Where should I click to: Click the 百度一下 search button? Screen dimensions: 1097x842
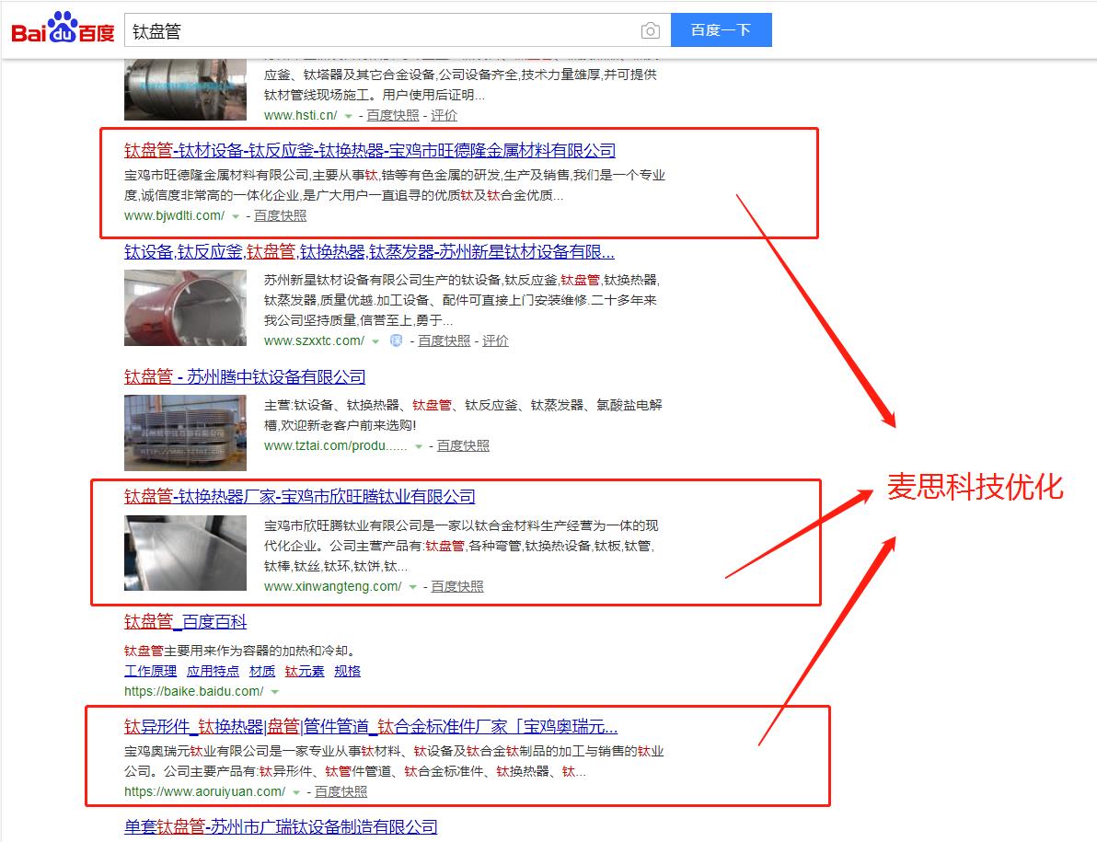click(722, 30)
